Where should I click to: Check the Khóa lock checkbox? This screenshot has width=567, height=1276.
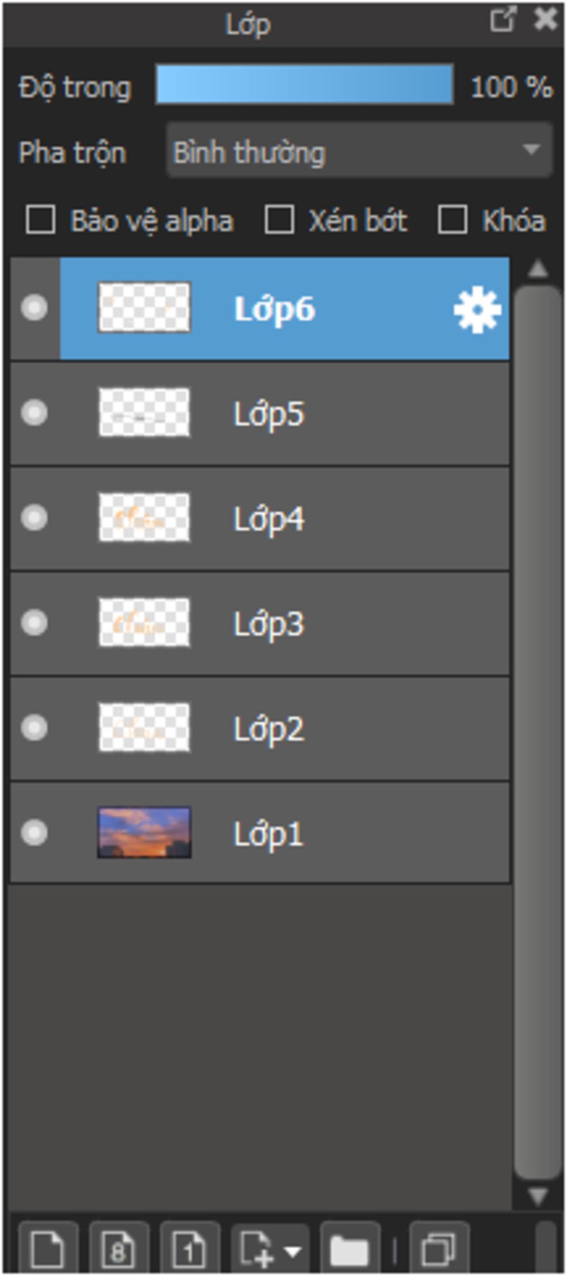click(x=452, y=220)
